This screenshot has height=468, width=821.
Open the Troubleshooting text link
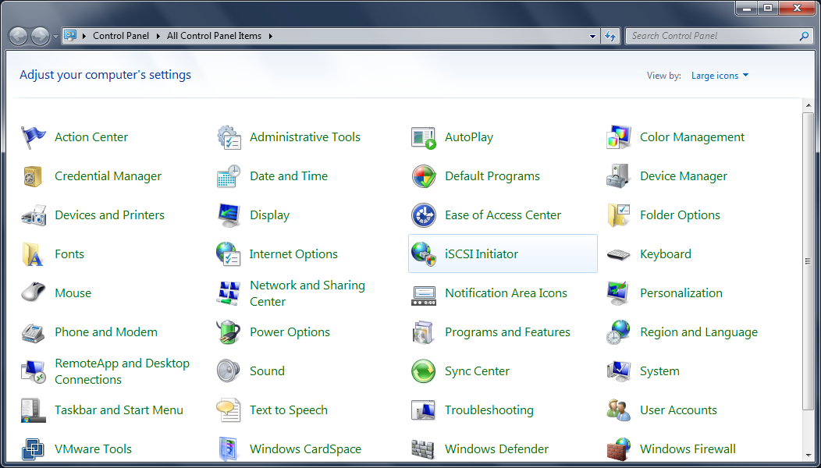[489, 410]
